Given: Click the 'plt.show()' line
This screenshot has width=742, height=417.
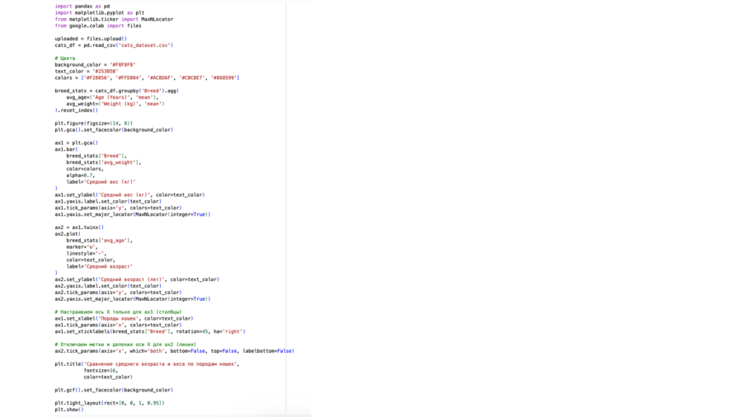Looking at the screenshot, I should click(x=69, y=410).
